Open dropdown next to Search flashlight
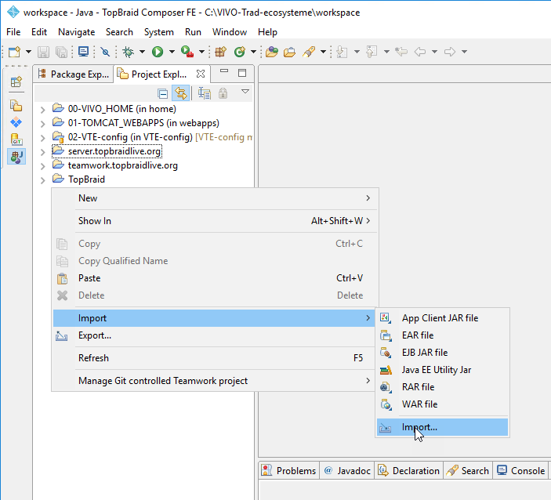The image size is (551, 500). coord(323,52)
